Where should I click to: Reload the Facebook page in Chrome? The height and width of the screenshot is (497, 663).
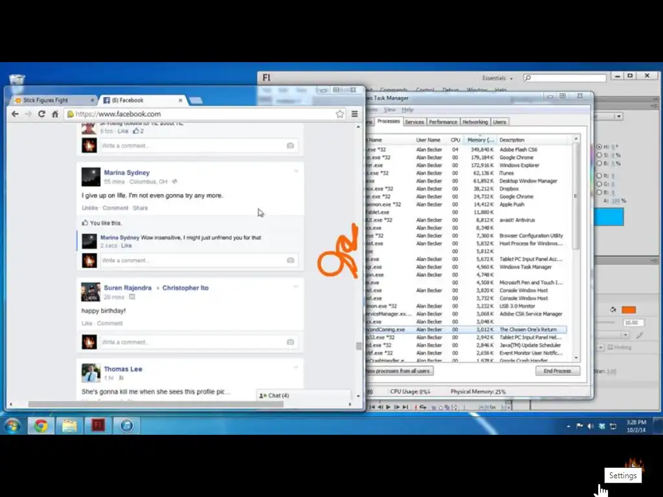click(41, 114)
